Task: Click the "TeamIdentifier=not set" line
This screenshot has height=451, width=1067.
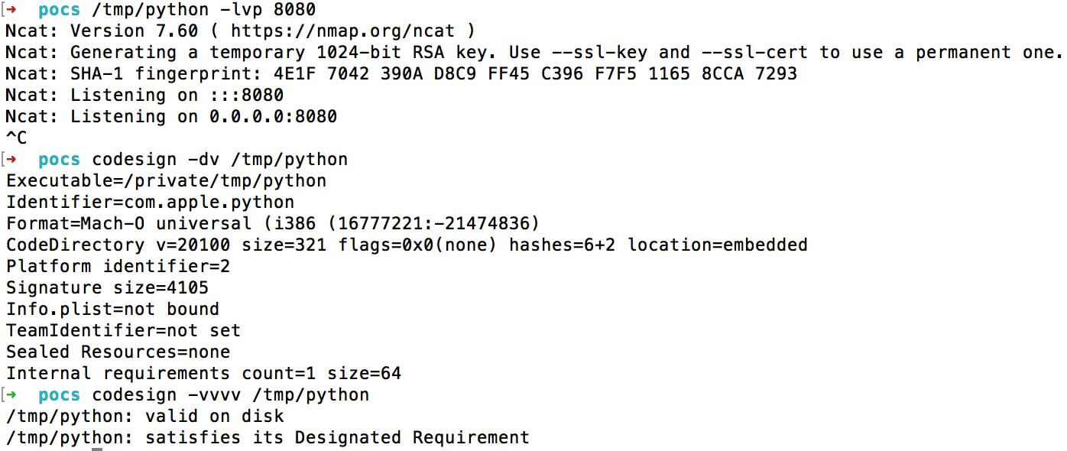Action: pos(123,331)
